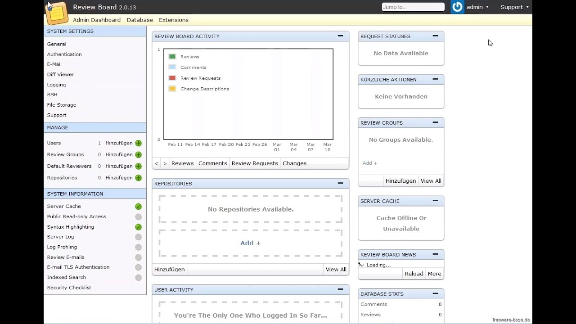This screenshot has height=324, width=576.
Task: Click the large Add + repository placeholder
Action: tap(250, 243)
